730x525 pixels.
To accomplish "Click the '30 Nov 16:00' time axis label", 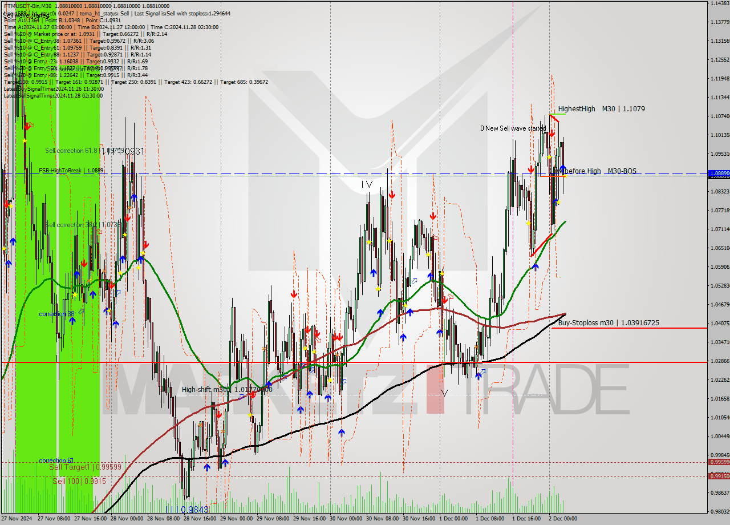I will [419, 519].
